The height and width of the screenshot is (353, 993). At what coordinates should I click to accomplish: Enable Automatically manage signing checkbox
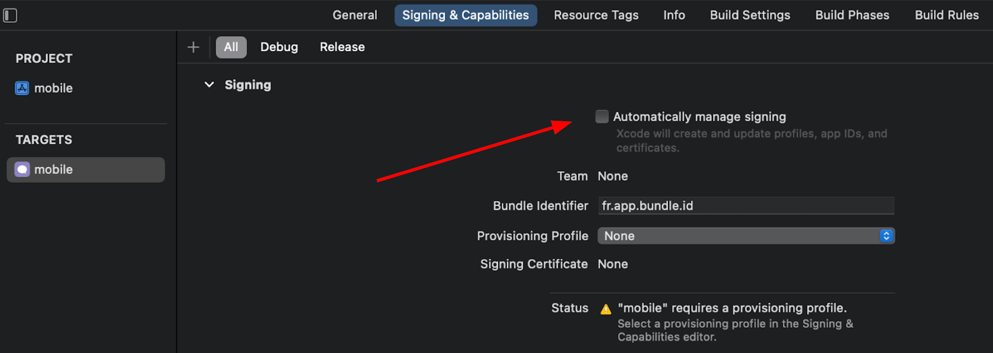click(x=602, y=117)
